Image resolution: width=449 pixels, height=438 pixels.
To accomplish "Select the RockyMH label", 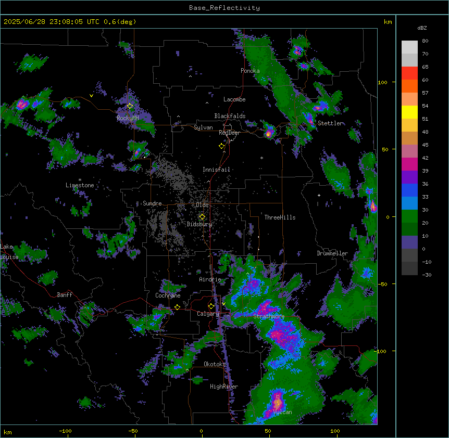I will [x=128, y=118].
